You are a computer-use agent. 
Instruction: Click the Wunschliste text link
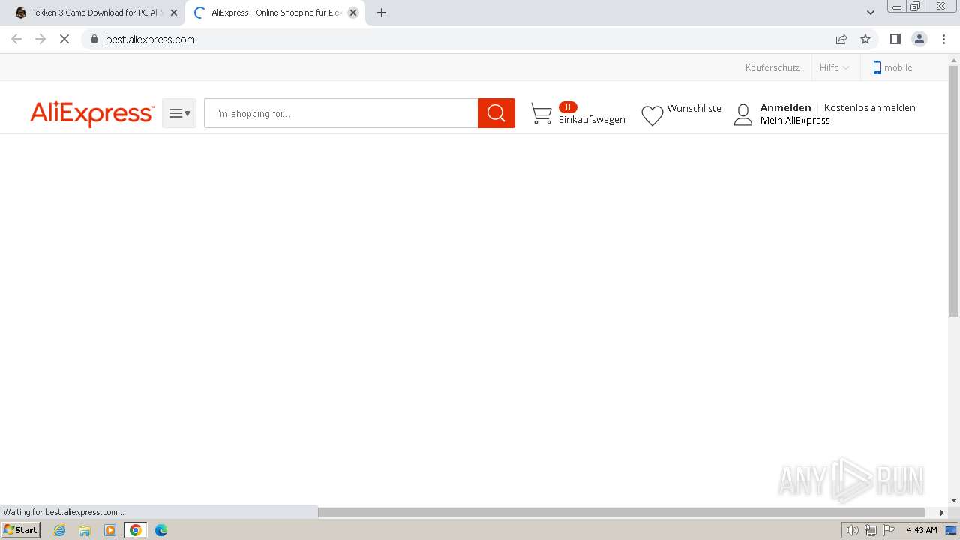pyautogui.click(x=694, y=108)
